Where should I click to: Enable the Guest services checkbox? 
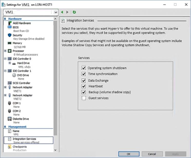point(83,98)
